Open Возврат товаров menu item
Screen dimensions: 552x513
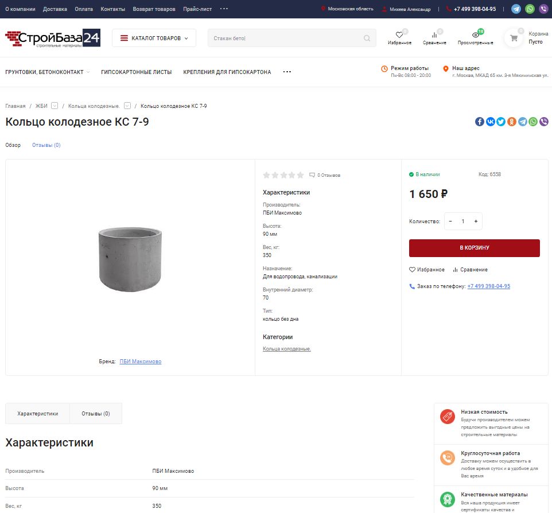pyautogui.click(x=154, y=9)
